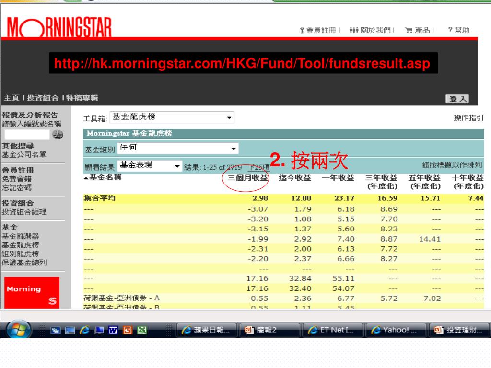
Task: Launch PowerPoint from quick launch
Action: (x=128, y=330)
